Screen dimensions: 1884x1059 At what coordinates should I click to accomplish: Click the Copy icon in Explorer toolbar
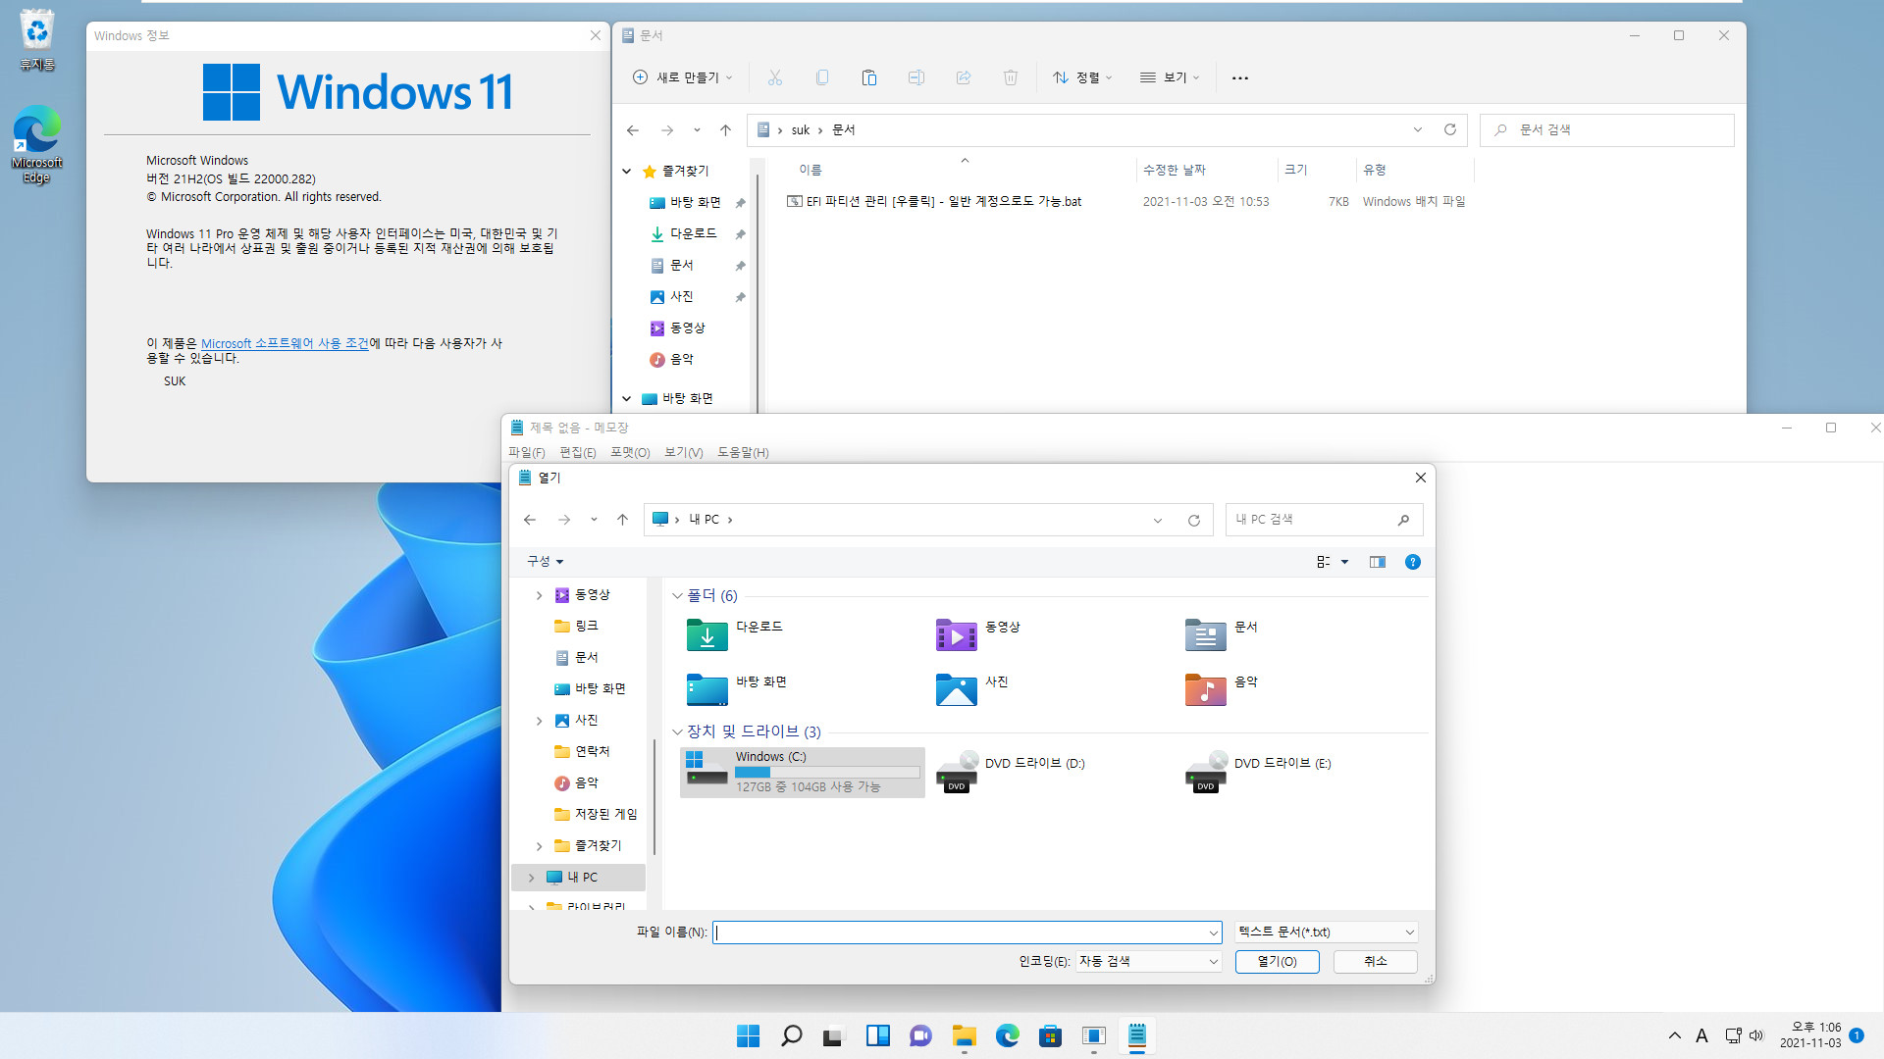click(822, 77)
